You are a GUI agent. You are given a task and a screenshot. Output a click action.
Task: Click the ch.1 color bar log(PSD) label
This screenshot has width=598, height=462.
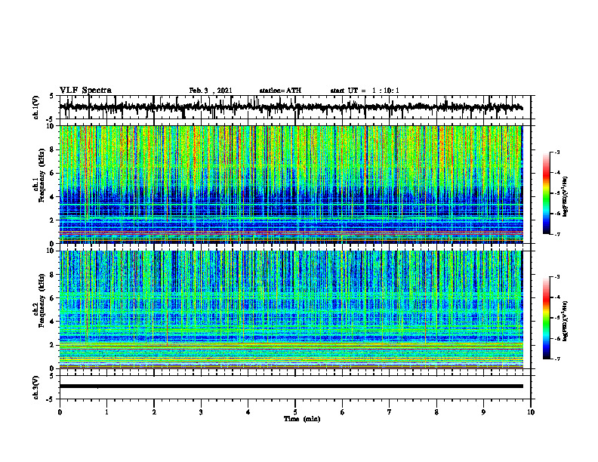pyautogui.click(x=566, y=196)
